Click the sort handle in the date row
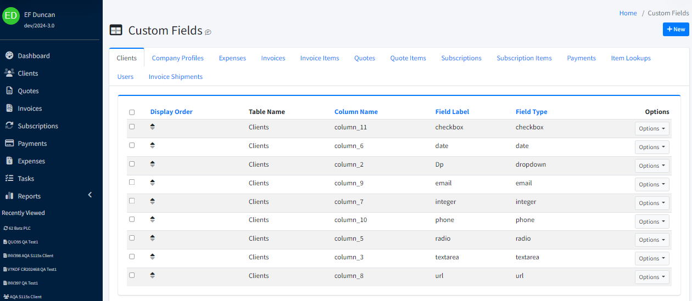Screen dimensions: 692x301 152,145
